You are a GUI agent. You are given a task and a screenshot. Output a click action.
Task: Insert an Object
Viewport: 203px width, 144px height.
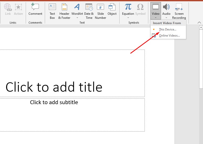[112, 7]
